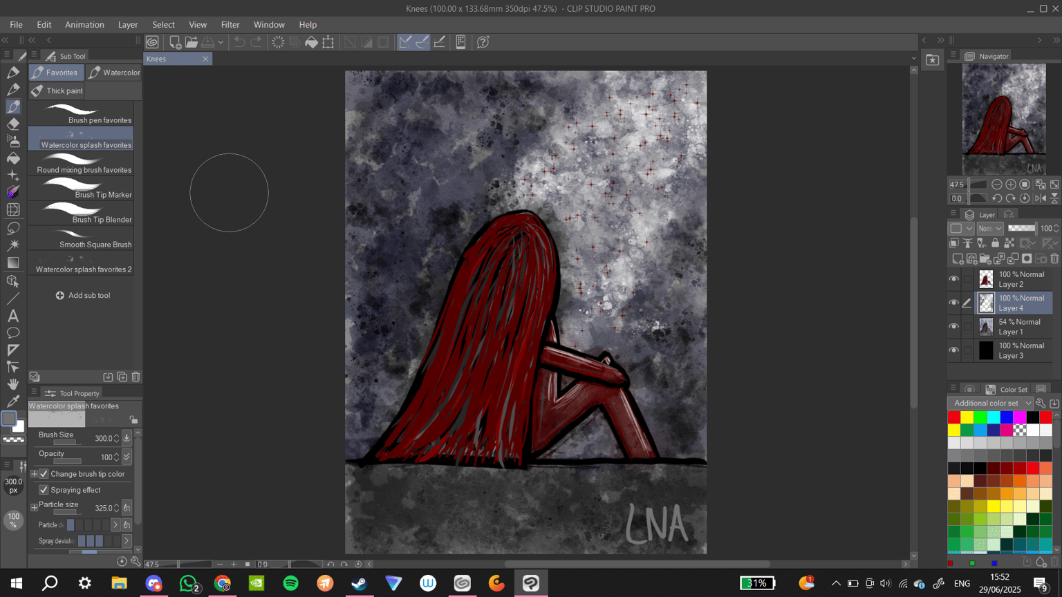This screenshot has height=597, width=1062.
Task: Switch to the Thick paint tab
Action: (x=57, y=91)
